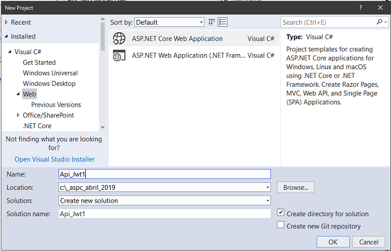Click the Name field containing Api_Jwt1

point(165,174)
